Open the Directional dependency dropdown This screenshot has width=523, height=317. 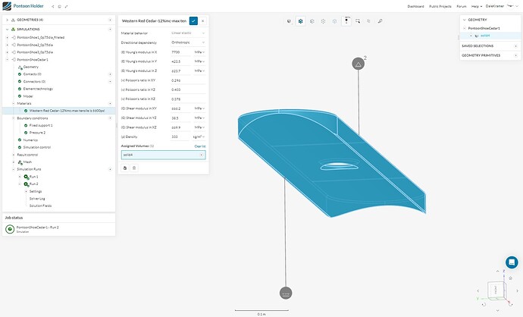coord(188,42)
